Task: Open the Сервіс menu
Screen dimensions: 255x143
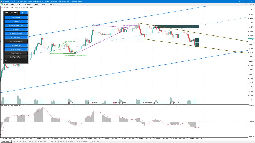Action: click(x=36, y=5)
